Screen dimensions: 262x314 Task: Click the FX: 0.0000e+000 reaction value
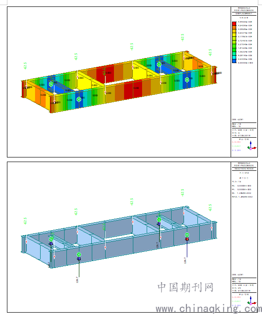tap(242, 186)
